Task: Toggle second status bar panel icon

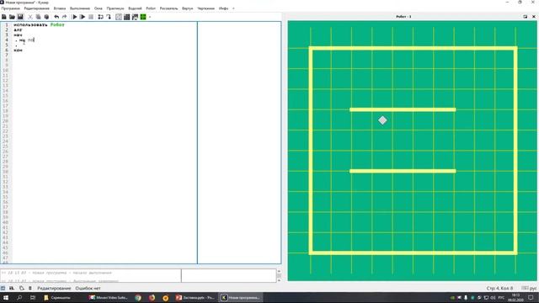Action: [12, 288]
